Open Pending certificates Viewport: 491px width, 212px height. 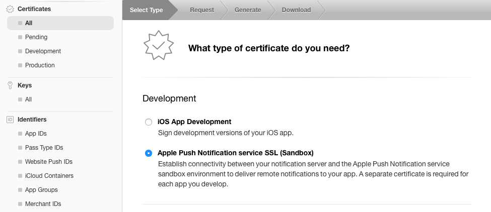(36, 37)
